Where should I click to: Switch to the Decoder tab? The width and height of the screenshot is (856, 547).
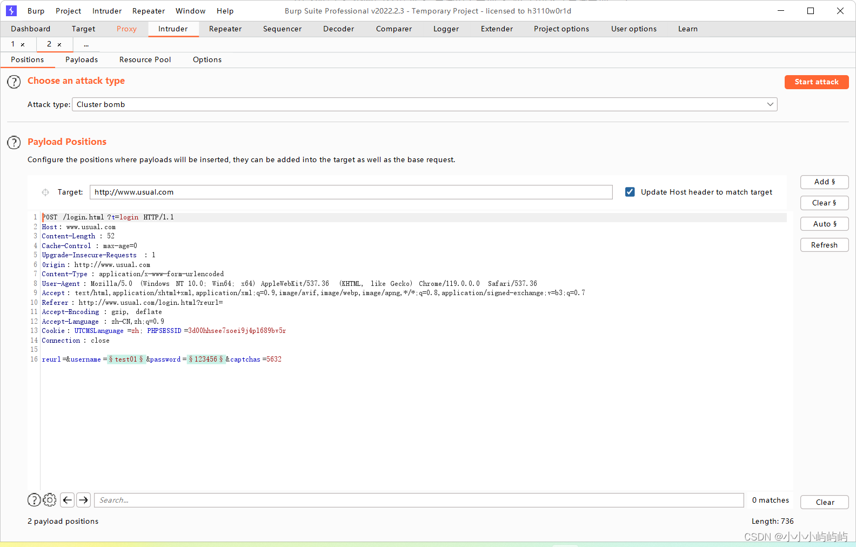338,29
